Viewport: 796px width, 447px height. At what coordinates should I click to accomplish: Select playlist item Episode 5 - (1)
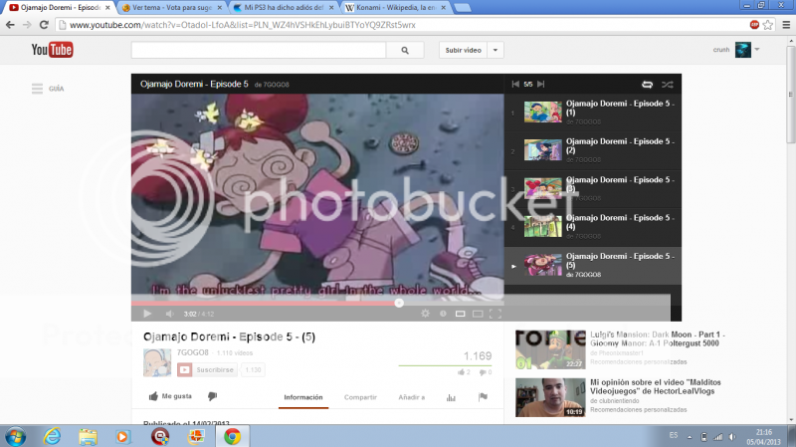(x=592, y=112)
